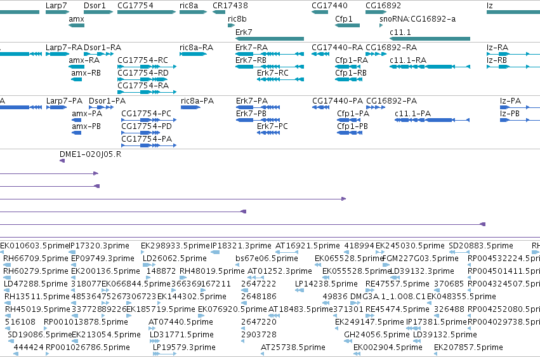
Task: Select the CG17754-PD protein feature
Action: click(140, 133)
